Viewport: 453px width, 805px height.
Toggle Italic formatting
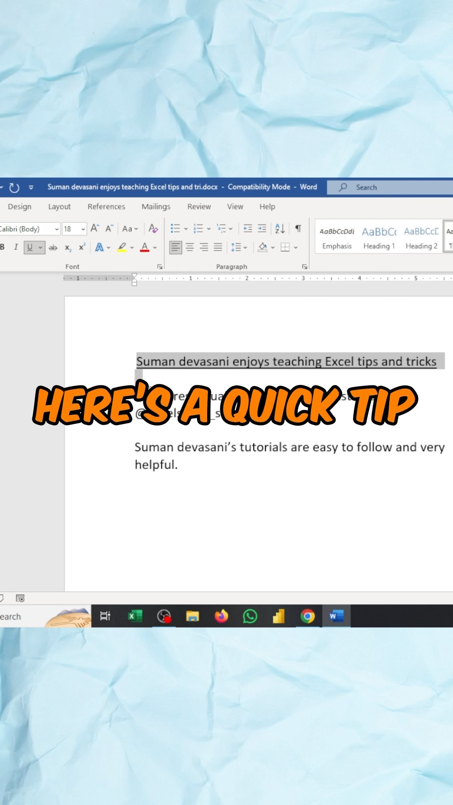coord(16,247)
